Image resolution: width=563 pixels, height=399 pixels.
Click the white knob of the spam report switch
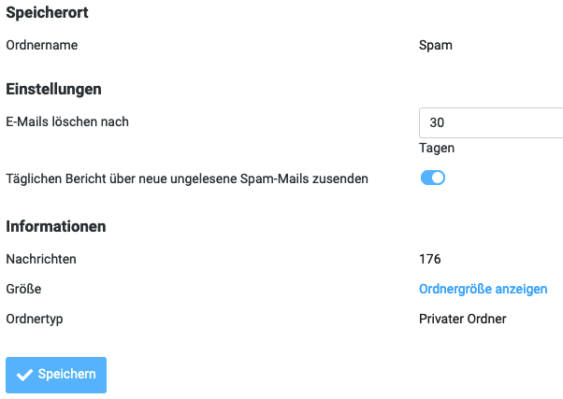(x=438, y=178)
